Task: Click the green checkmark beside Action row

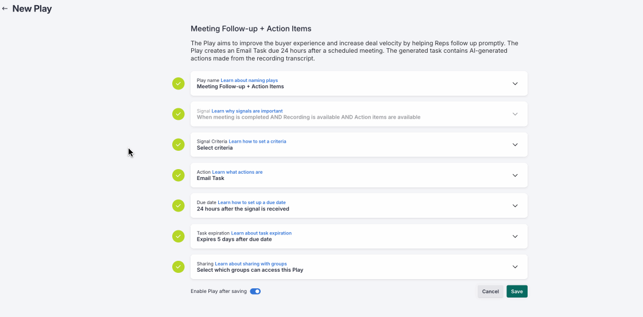Action: pyautogui.click(x=179, y=175)
